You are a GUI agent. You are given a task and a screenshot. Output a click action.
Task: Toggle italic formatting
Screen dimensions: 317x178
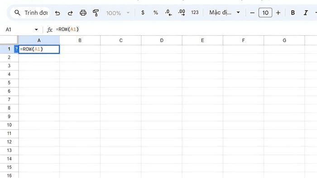[306, 13]
